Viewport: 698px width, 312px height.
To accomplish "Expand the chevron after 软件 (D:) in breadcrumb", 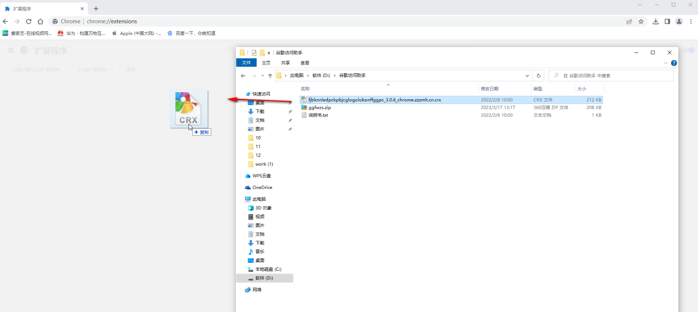I will pyautogui.click(x=334, y=75).
